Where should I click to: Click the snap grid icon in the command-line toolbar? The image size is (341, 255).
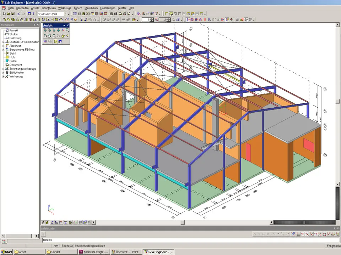point(298,234)
